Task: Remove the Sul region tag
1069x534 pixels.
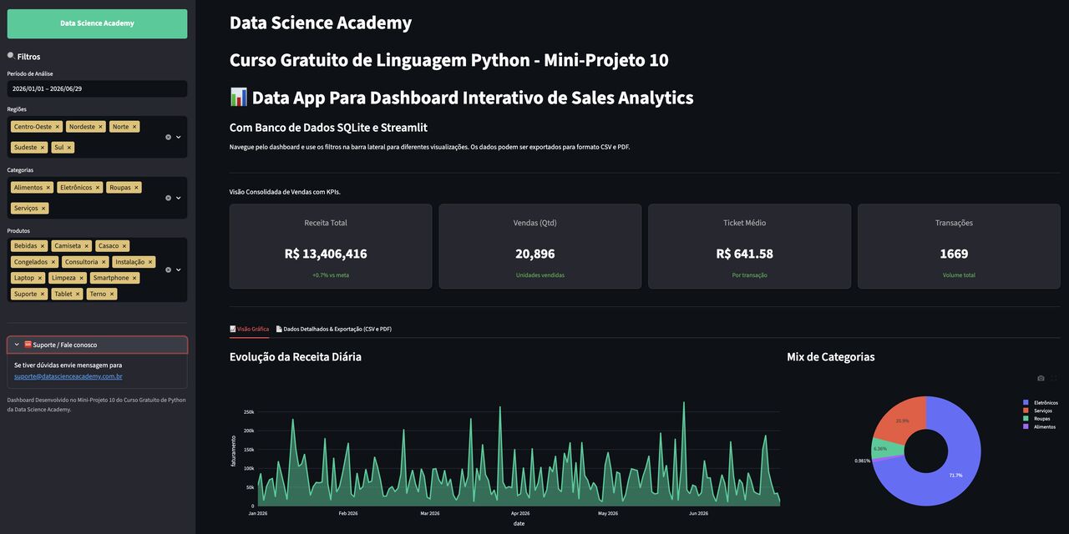Action: pos(69,148)
